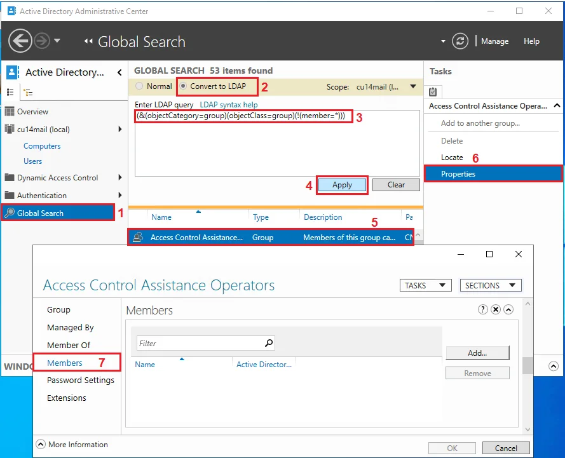Select the Access Control Assistance result row

coord(271,238)
